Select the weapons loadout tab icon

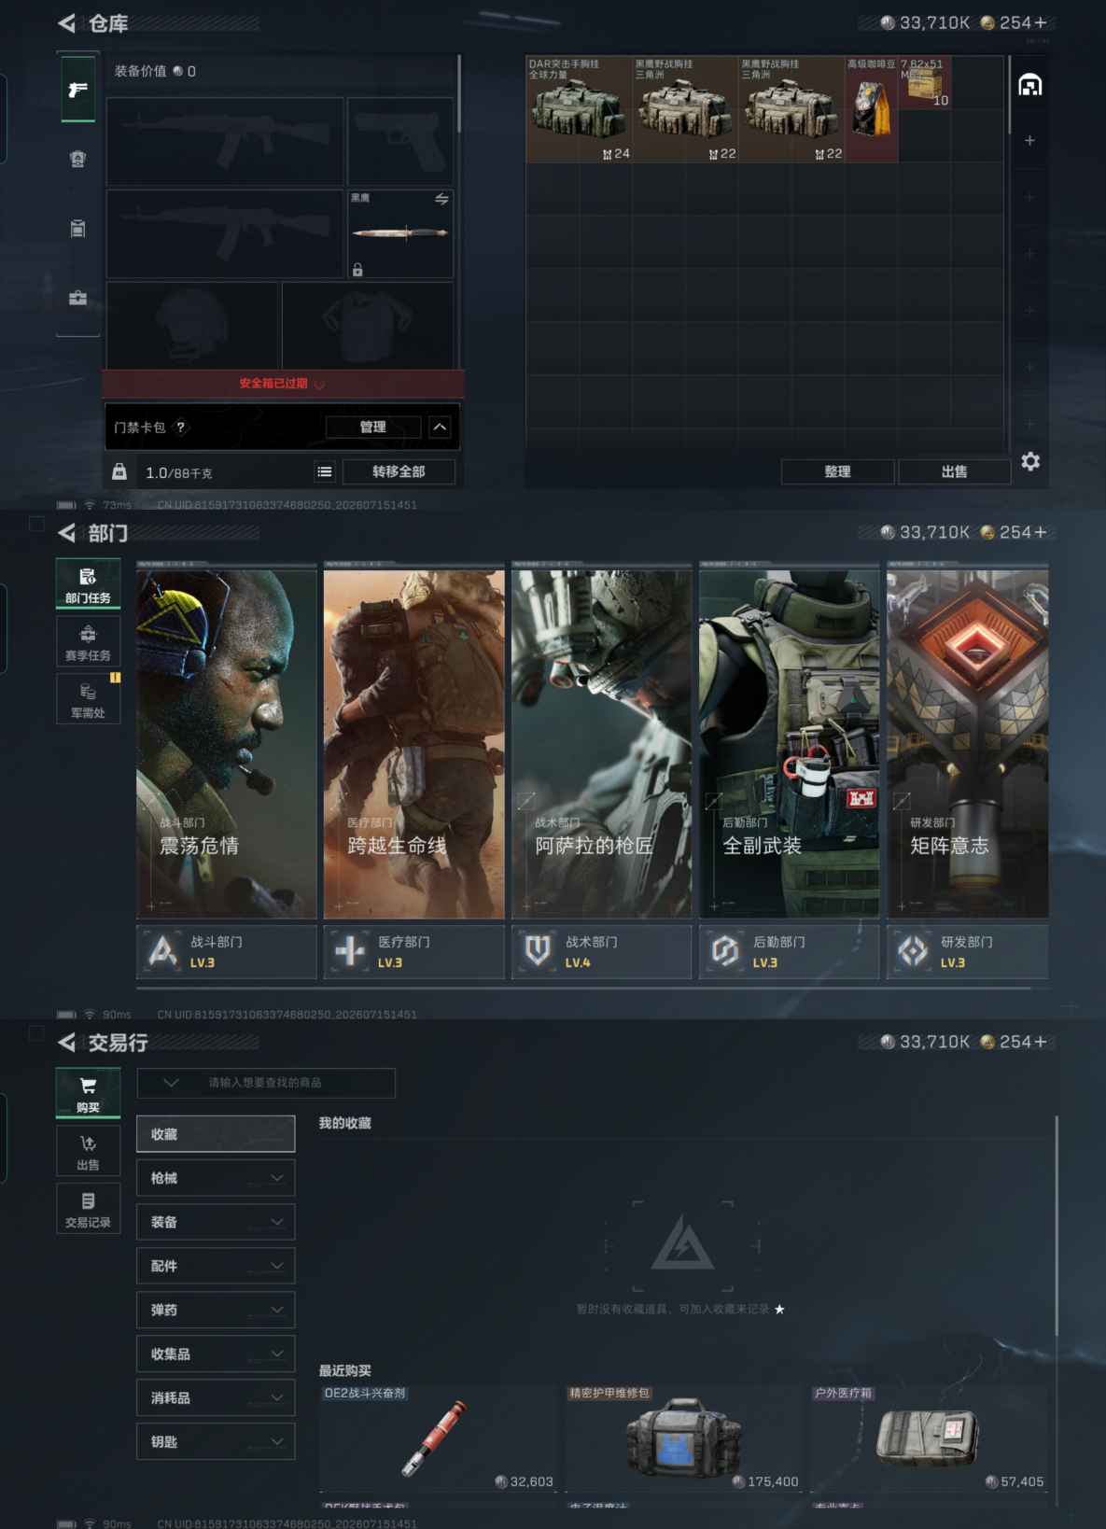click(x=78, y=90)
